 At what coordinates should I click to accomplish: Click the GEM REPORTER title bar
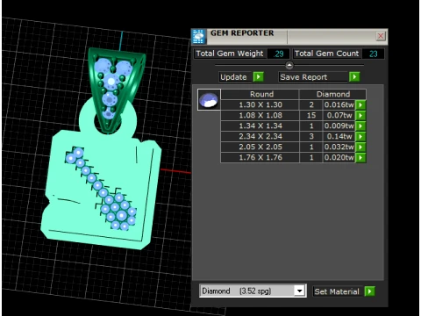click(289, 36)
